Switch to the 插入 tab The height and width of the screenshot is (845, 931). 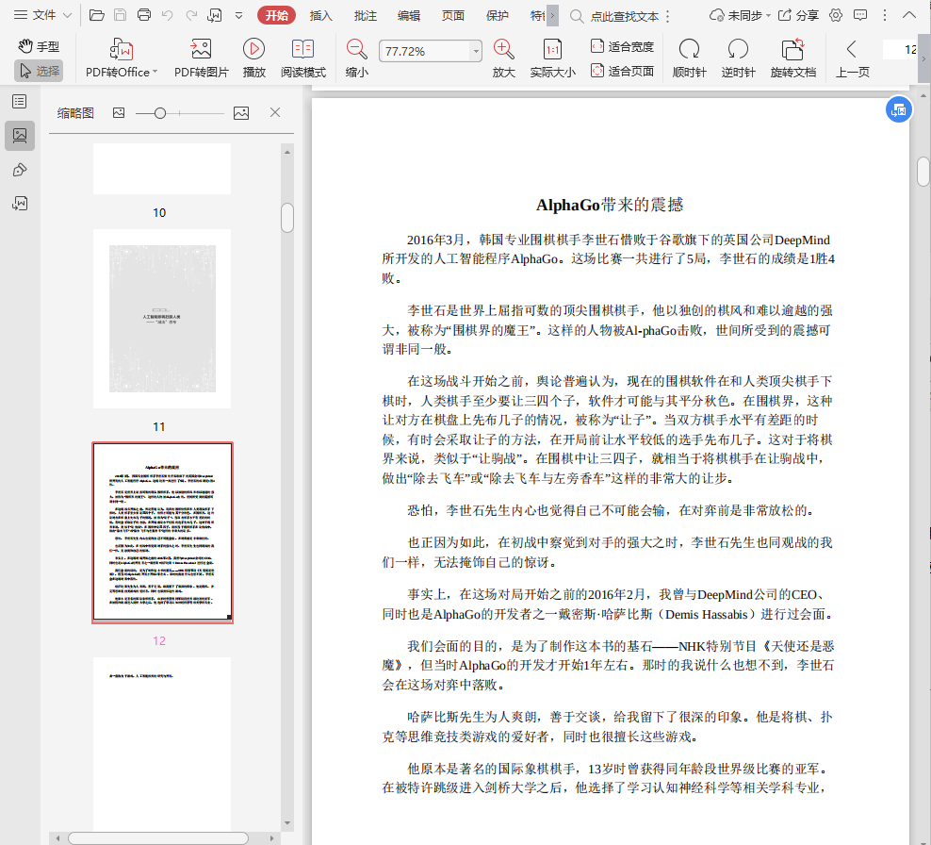pyautogui.click(x=321, y=15)
